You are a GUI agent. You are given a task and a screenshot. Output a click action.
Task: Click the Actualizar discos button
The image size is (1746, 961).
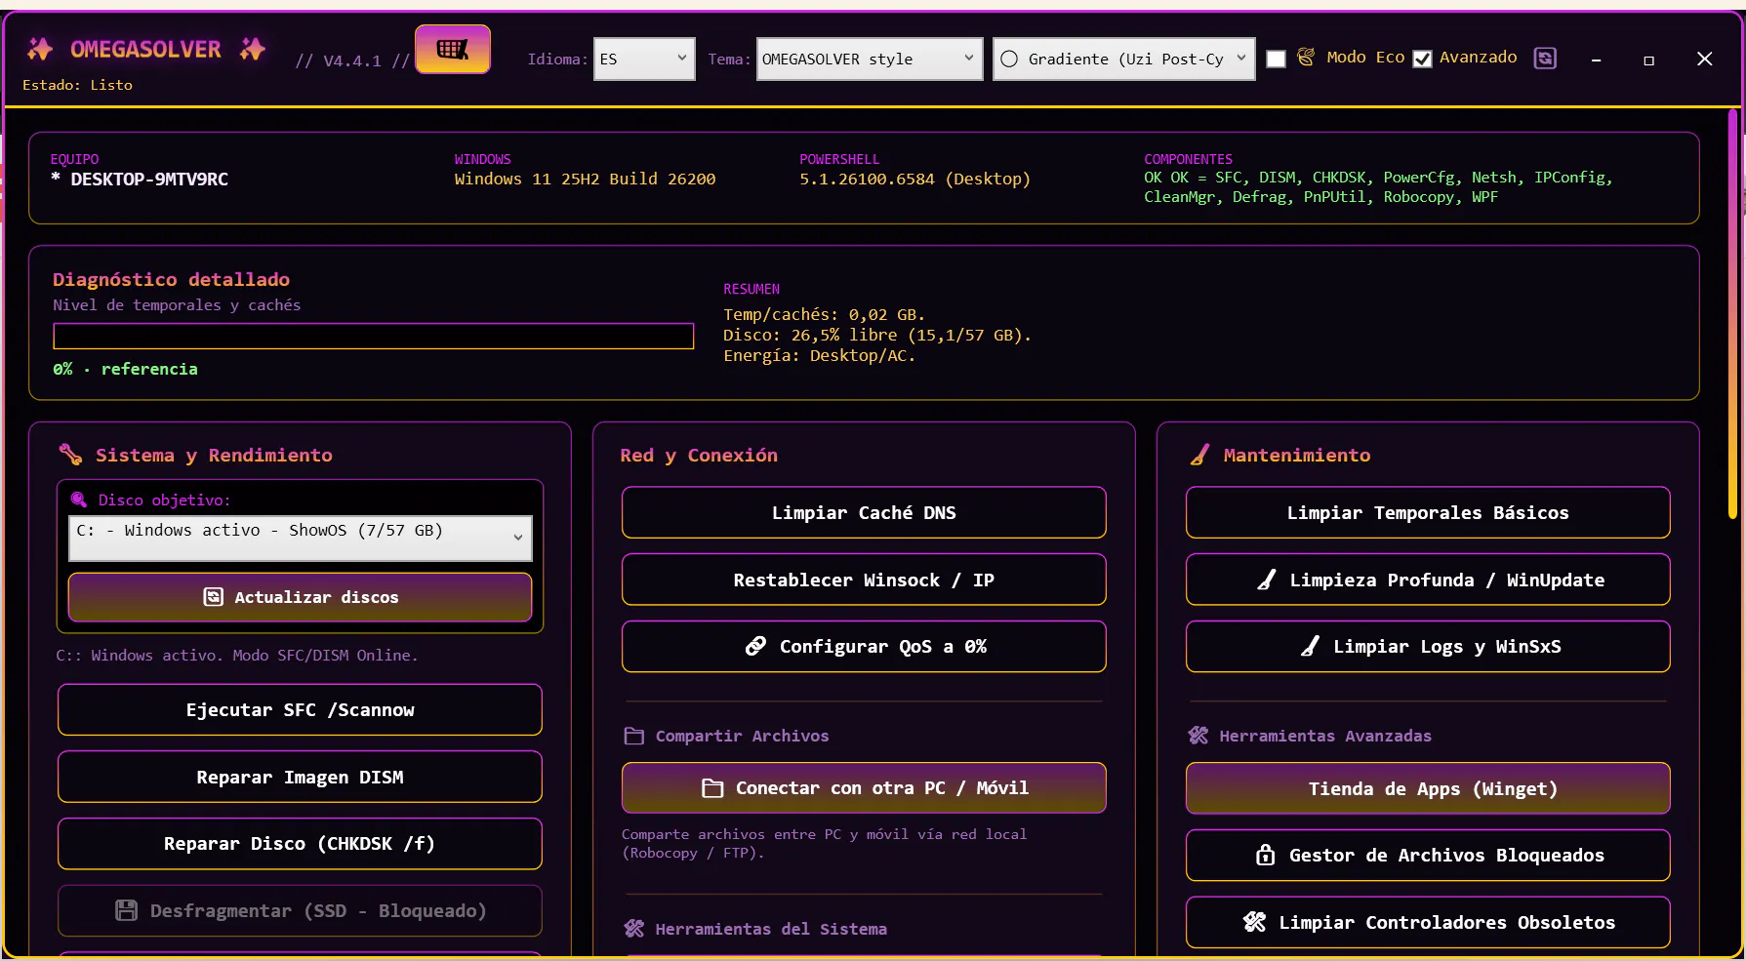point(301,597)
